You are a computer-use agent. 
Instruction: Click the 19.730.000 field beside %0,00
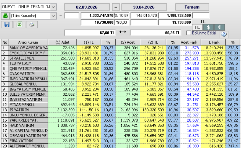[x=97, y=22]
